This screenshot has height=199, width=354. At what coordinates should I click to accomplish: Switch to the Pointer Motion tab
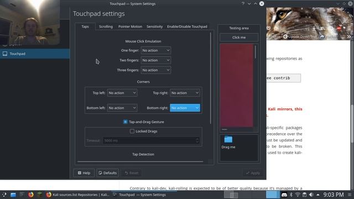pos(131,27)
